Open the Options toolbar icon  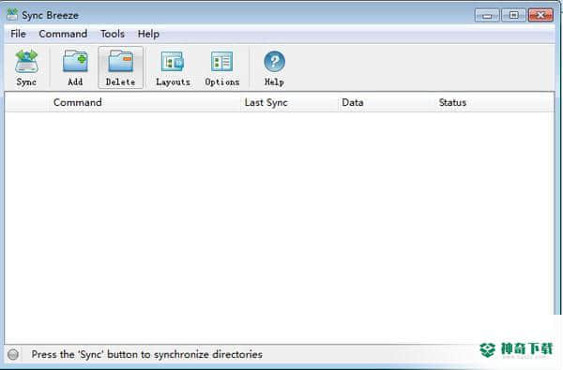tap(221, 67)
